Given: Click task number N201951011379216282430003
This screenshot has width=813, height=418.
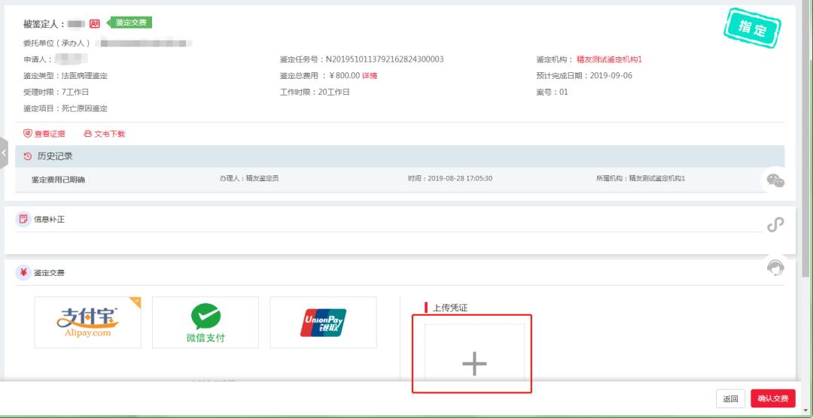Looking at the screenshot, I should coord(385,59).
